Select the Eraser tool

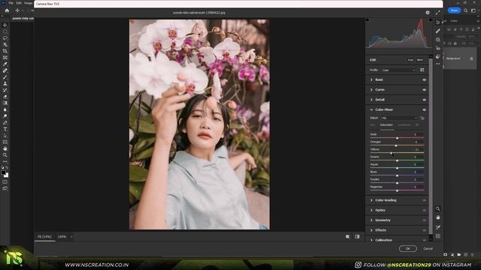pyautogui.click(x=5, y=97)
